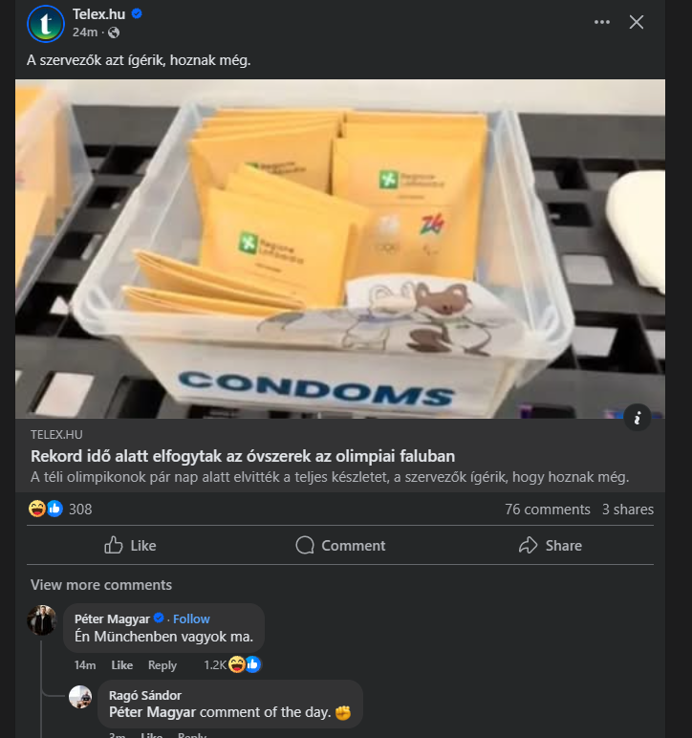
Task: Reply to Péter Magyar's comment
Action: pos(162,665)
